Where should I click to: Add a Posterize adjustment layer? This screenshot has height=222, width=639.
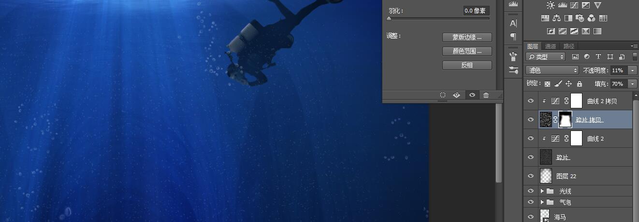point(562,31)
